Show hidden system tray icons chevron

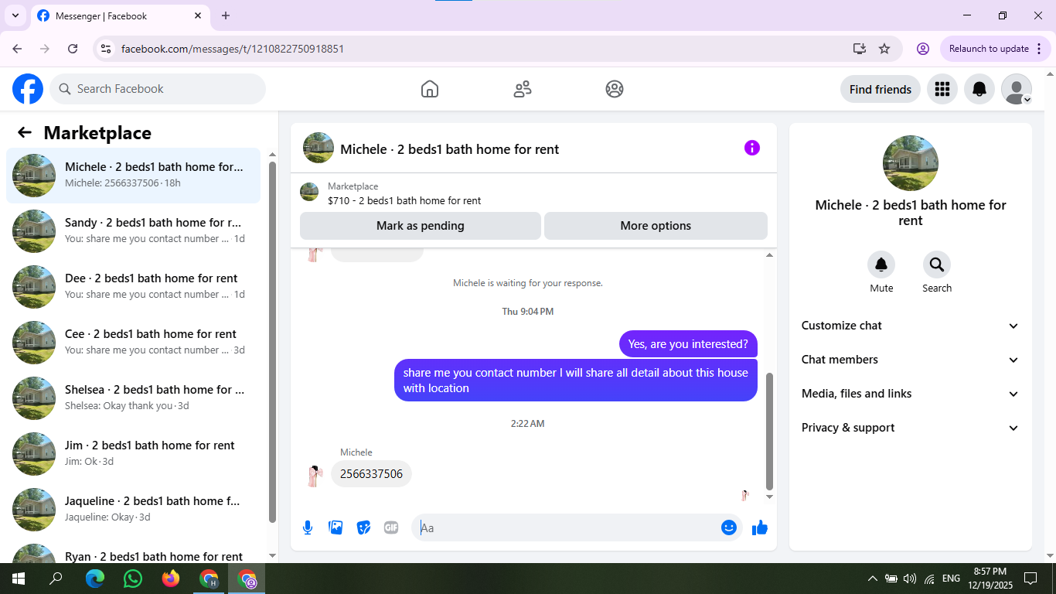coord(872,579)
